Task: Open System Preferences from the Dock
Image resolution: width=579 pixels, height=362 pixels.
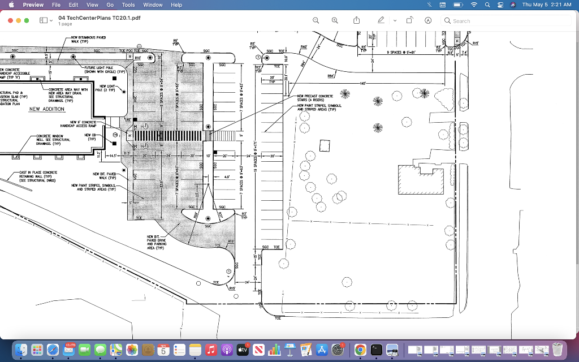Action: (338, 350)
